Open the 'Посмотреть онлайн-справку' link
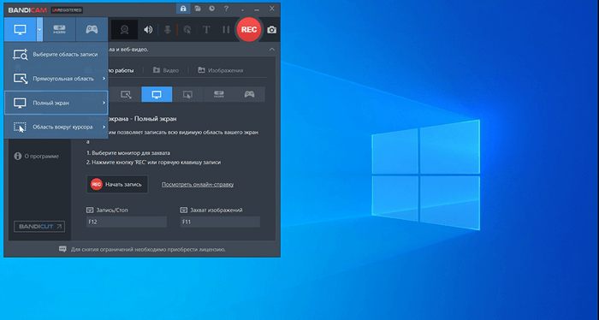This screenshot has height=320, width=599. [x=198, y=185]
